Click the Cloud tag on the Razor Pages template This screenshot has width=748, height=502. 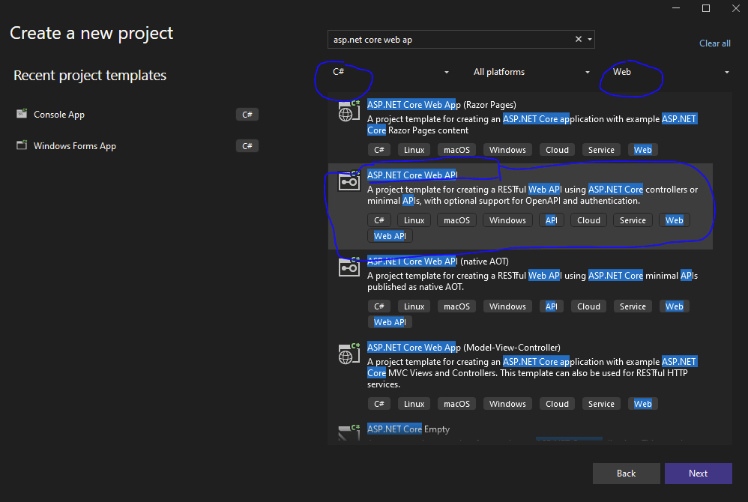click(557, 150)
